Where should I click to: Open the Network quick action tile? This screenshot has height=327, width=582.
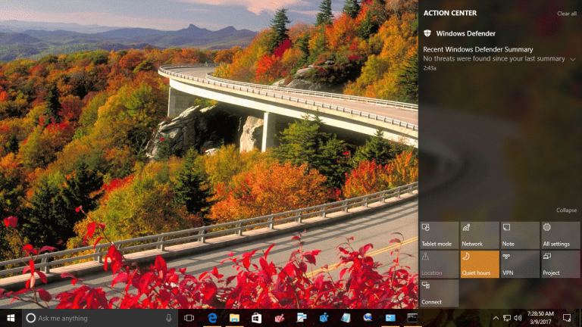click(x=480, y=235)
